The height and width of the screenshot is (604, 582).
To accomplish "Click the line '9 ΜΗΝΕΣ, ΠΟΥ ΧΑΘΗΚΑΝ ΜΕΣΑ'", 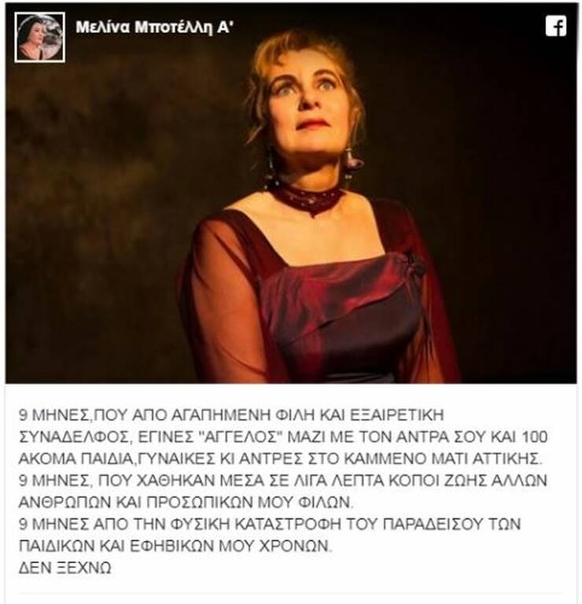I will (x=283, y=481).
